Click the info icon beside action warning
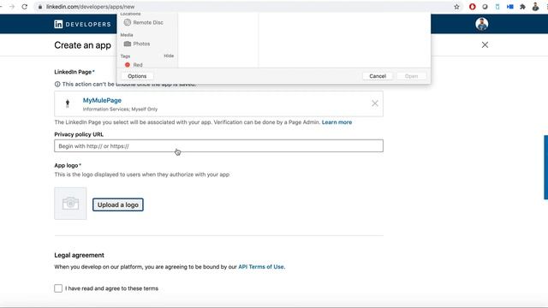This screenshot has height=308, width=548. (57, 84)
